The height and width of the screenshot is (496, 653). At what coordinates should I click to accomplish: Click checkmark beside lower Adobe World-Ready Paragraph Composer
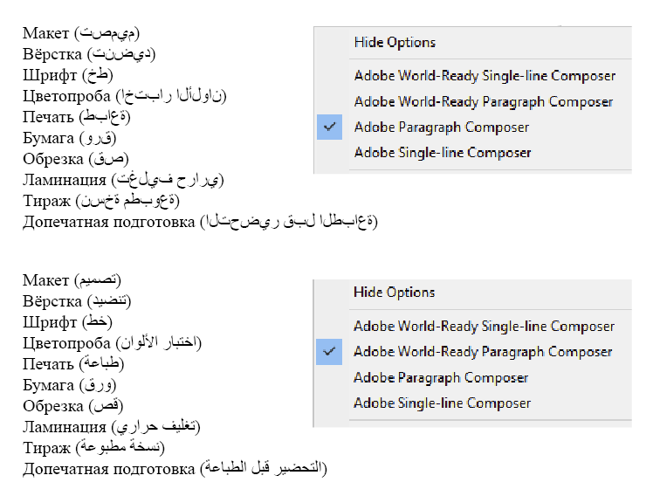(329, 352)
